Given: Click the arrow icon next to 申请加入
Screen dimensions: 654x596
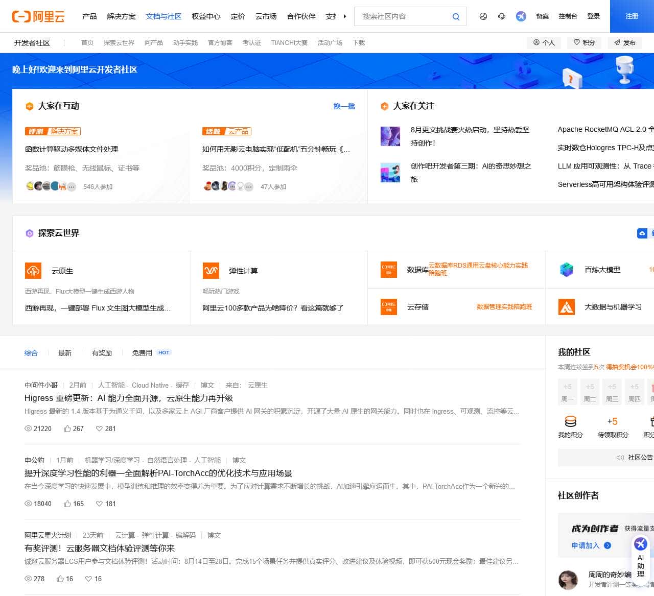Looking at the screenshot, I should click(x=608, y=545).
